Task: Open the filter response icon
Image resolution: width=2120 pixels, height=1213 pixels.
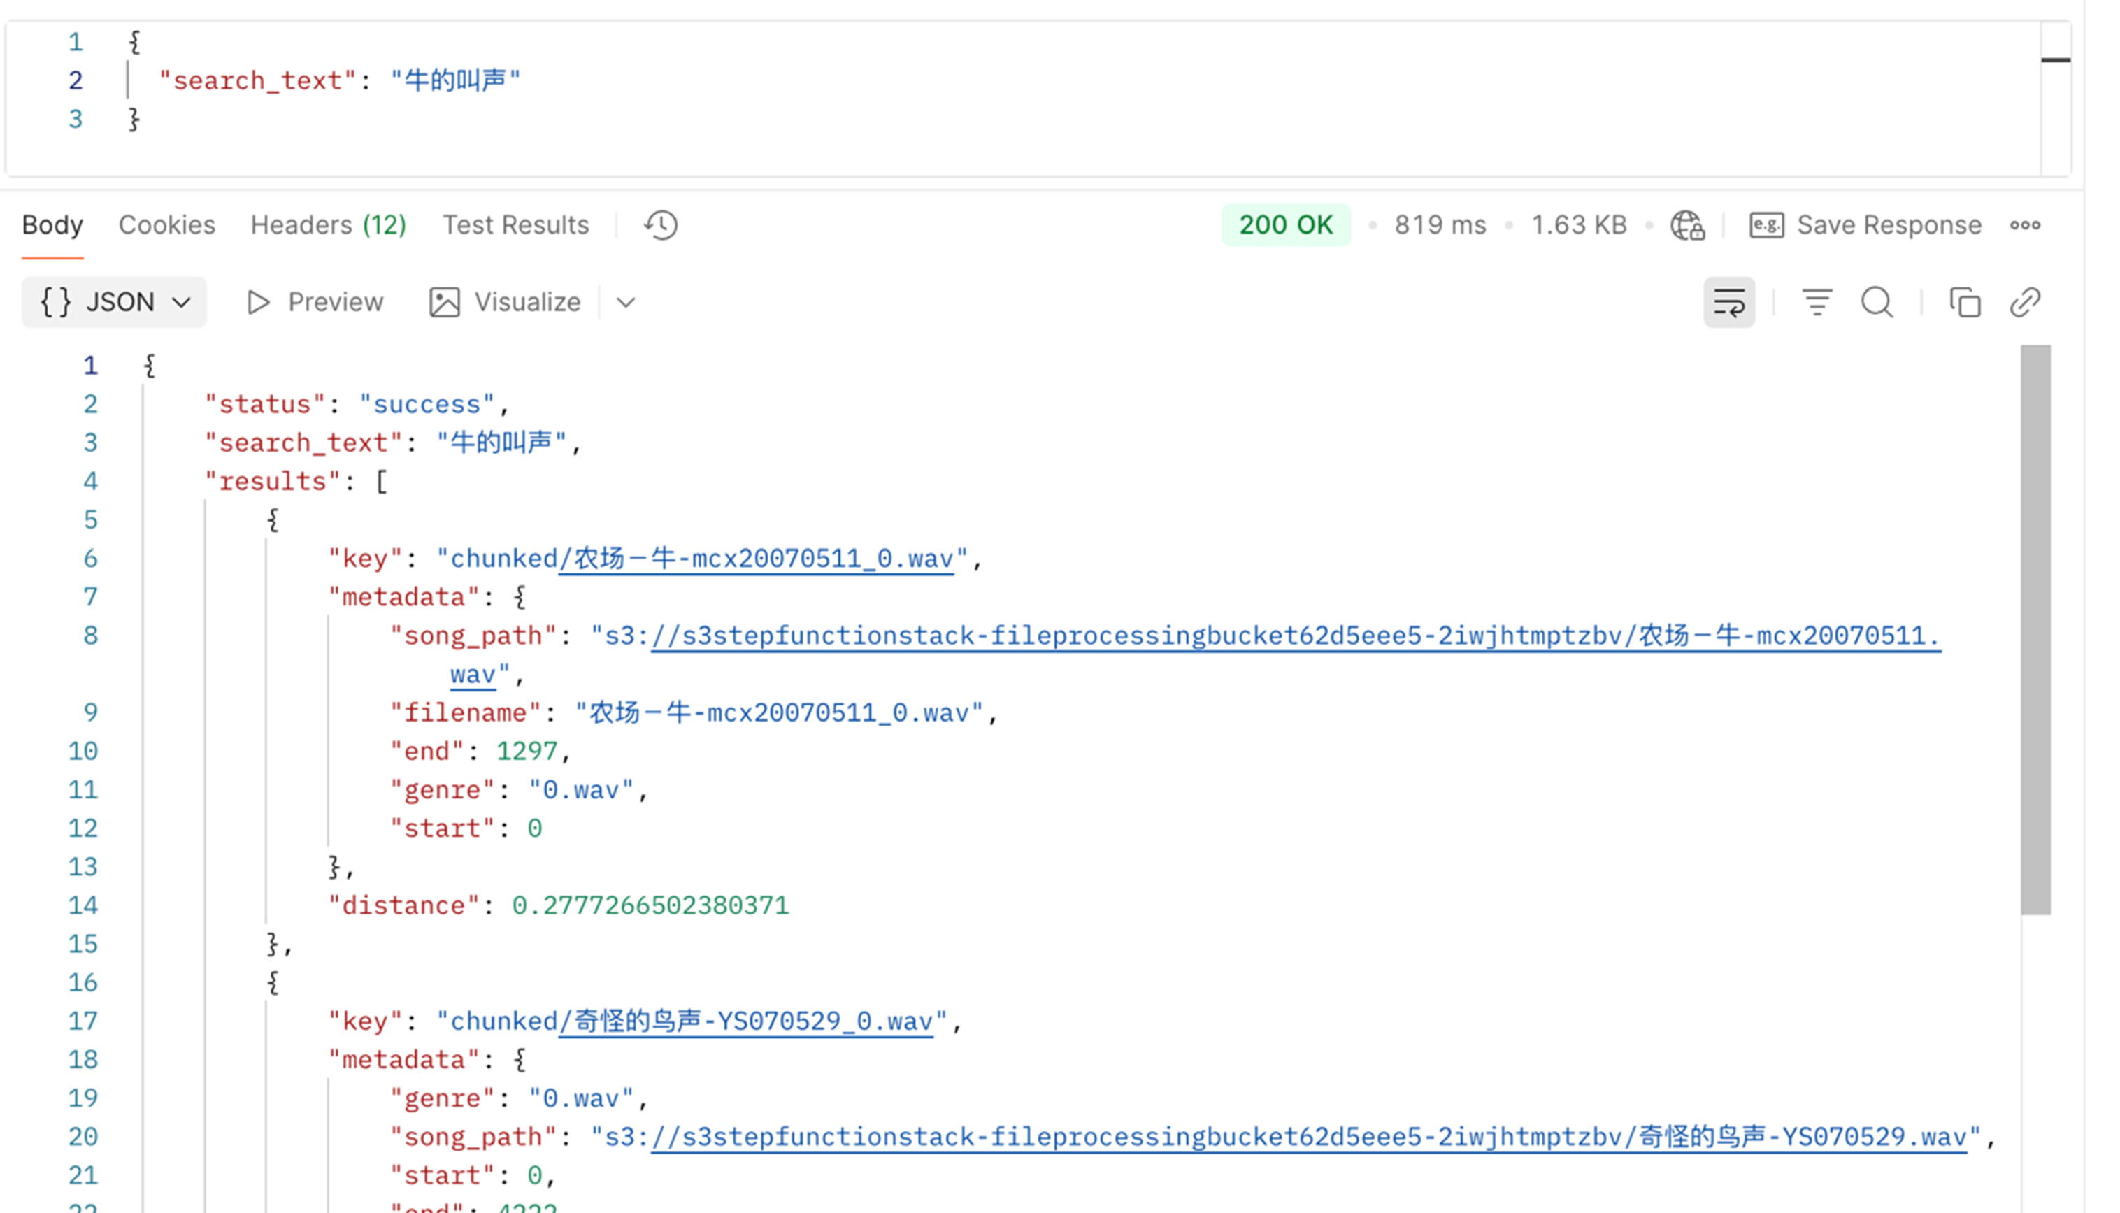Action: point(1817,303)
